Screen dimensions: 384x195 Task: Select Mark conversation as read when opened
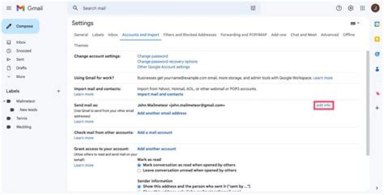[139, 165]
